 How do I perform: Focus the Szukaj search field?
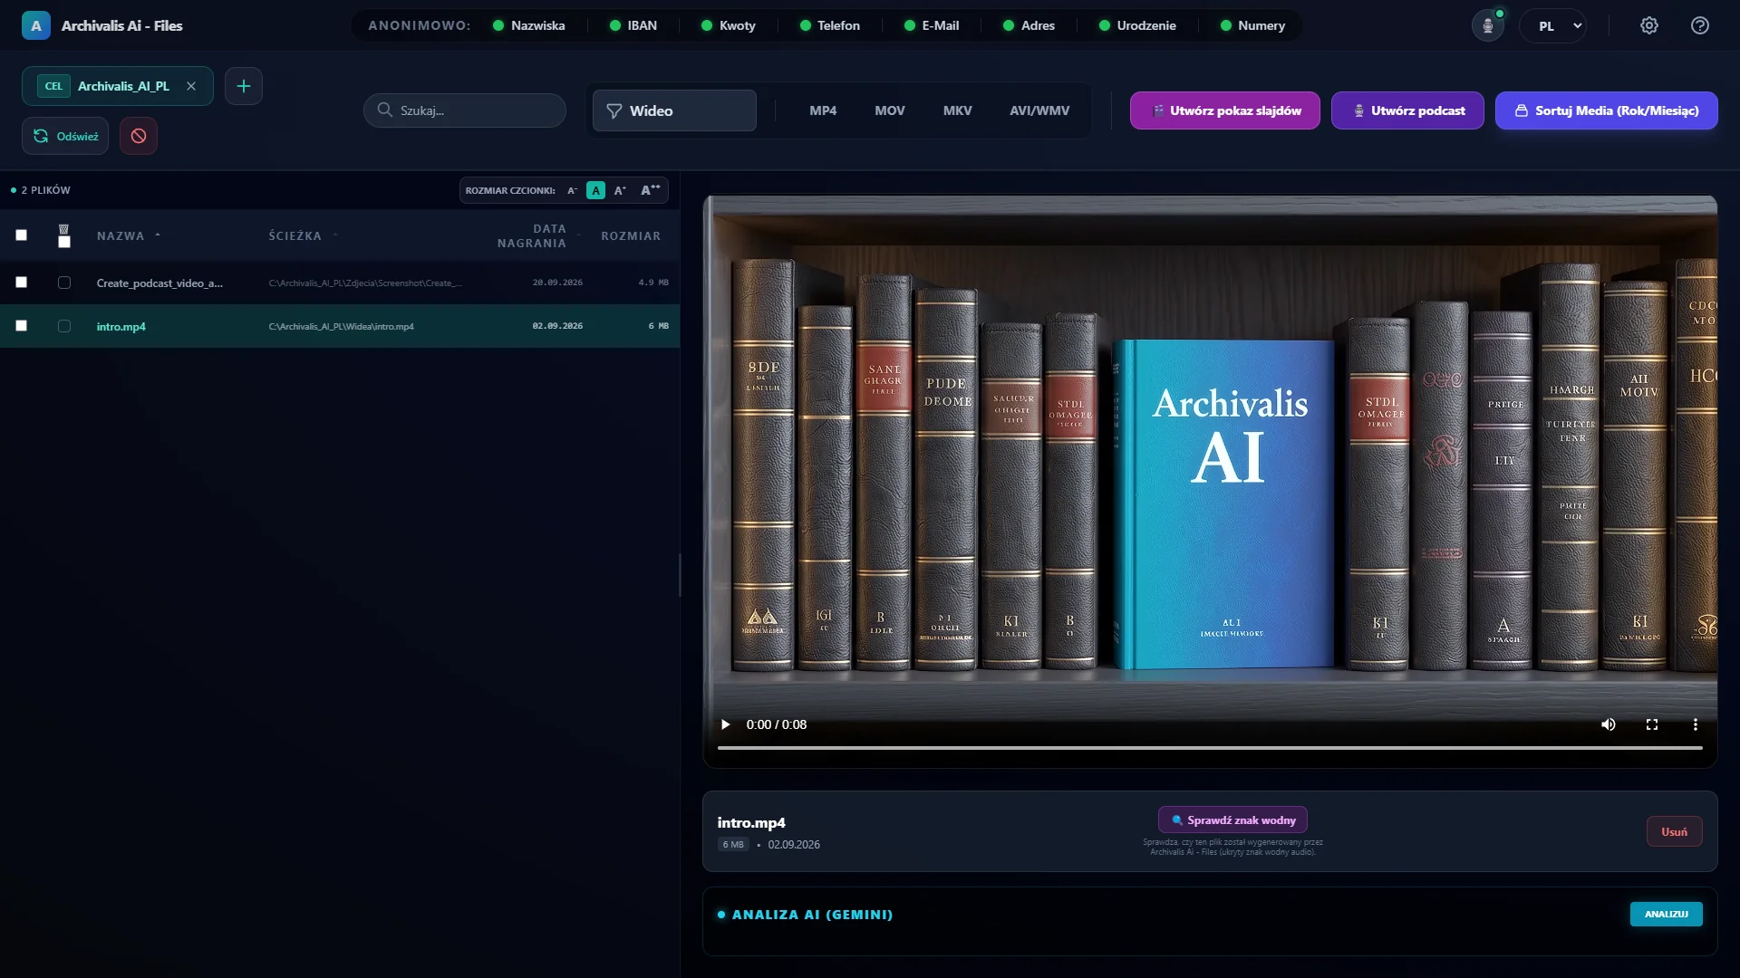tap(465, 110)
